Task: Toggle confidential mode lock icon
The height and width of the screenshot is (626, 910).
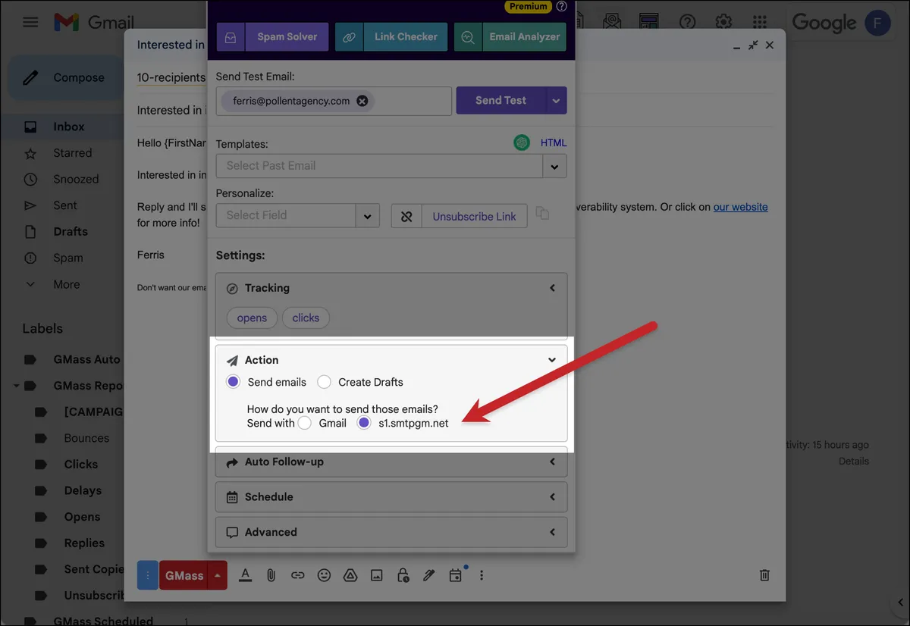Action: (x=403, y=575)
